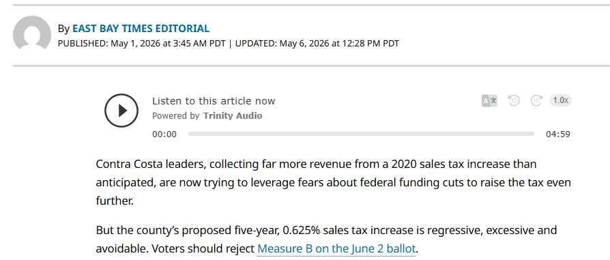The height and width of the screenshot is (260, 610).
Task: Click the paragraph starting But the county's
Action: 326,239
